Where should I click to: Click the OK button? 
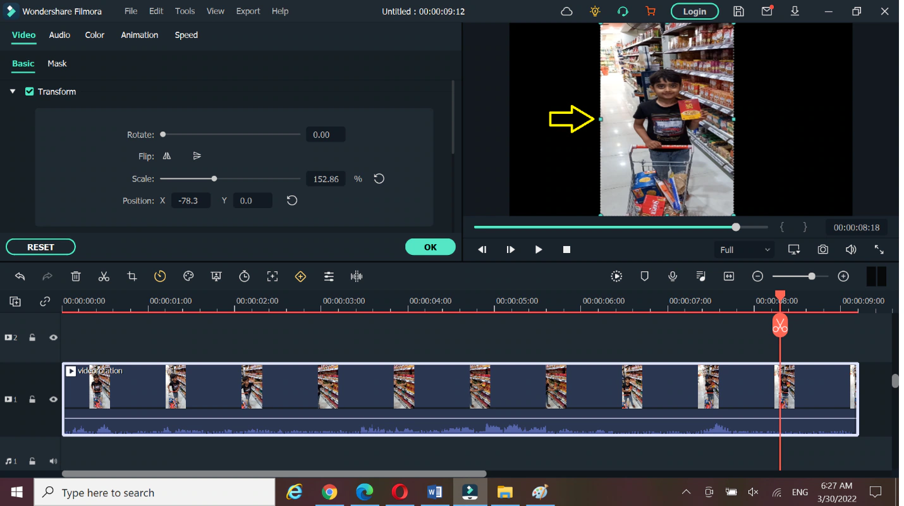[x=431, y=247]
